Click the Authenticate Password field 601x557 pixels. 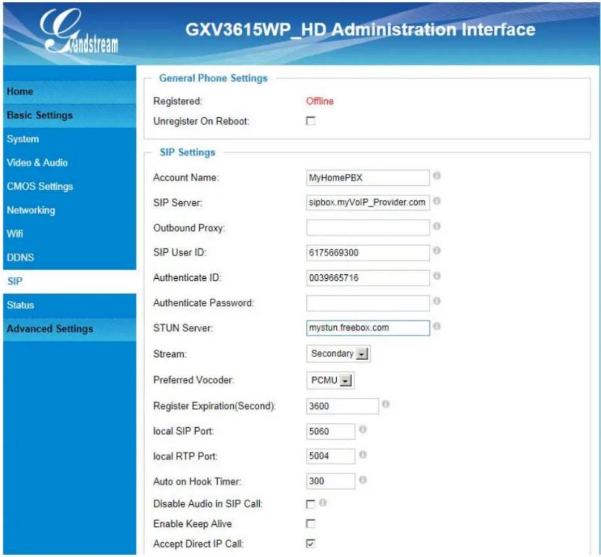click(368, 303)
